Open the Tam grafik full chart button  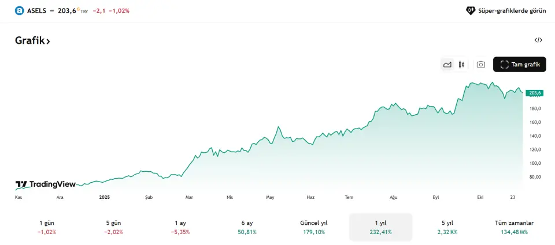(519, 65)
